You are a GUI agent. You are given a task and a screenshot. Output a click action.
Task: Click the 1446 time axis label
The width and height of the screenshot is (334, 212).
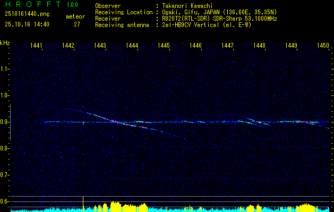pyautogui.click(x=195, y=45)
